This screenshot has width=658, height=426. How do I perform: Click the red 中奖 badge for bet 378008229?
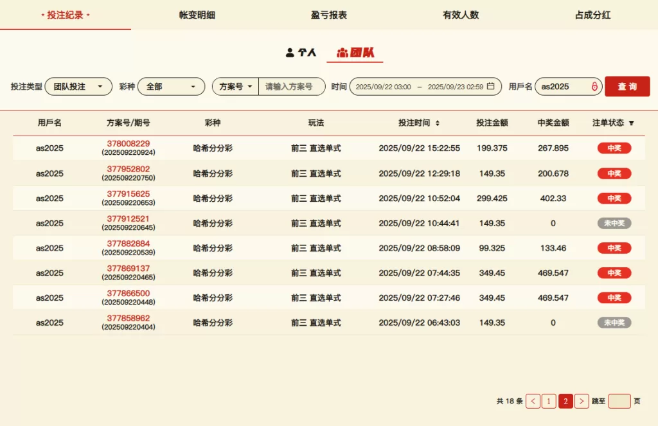pyautogui.click(x=614, y=148)
